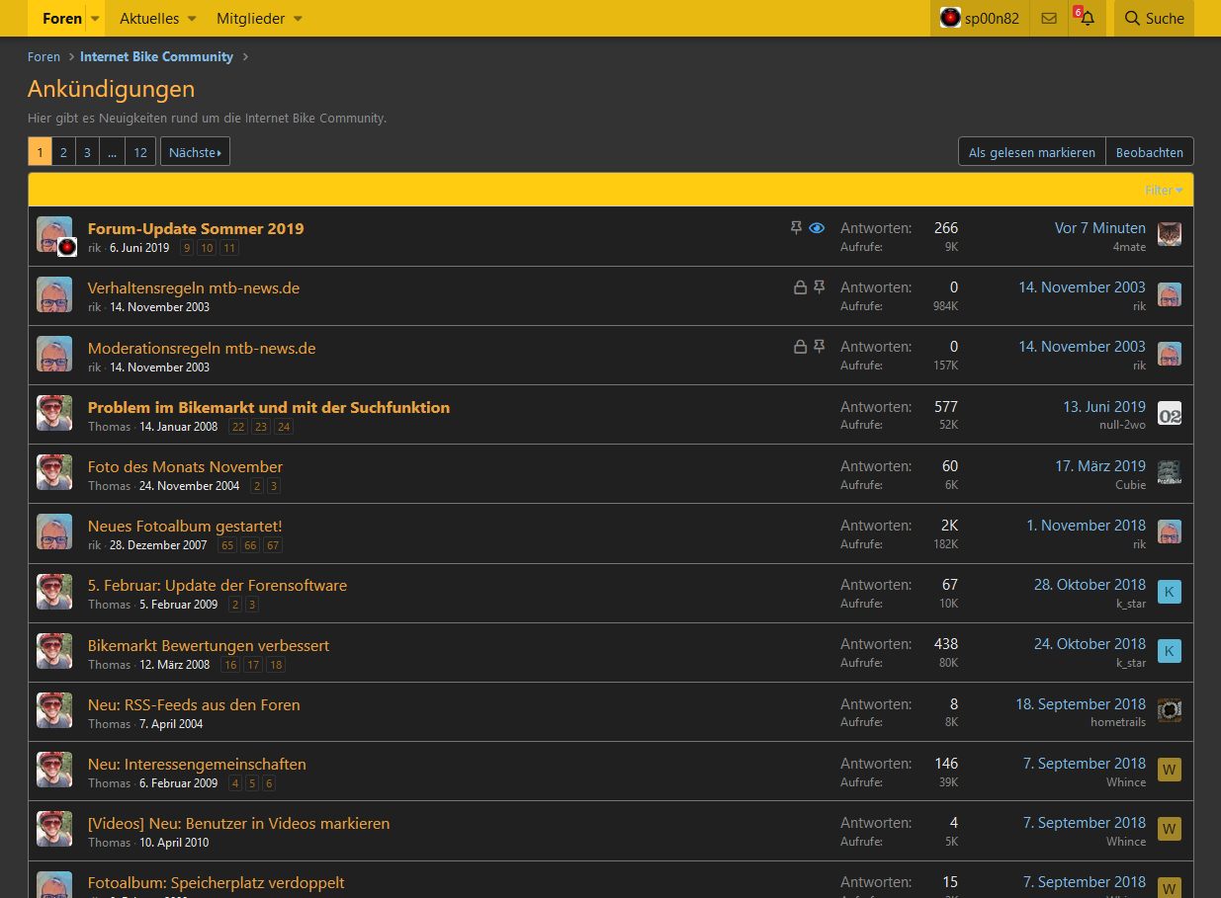Image resolution: width=1221 pixels, height=898 pixels.
Task: Open the inbox envelope icon
Action: tap(1049, 19)
